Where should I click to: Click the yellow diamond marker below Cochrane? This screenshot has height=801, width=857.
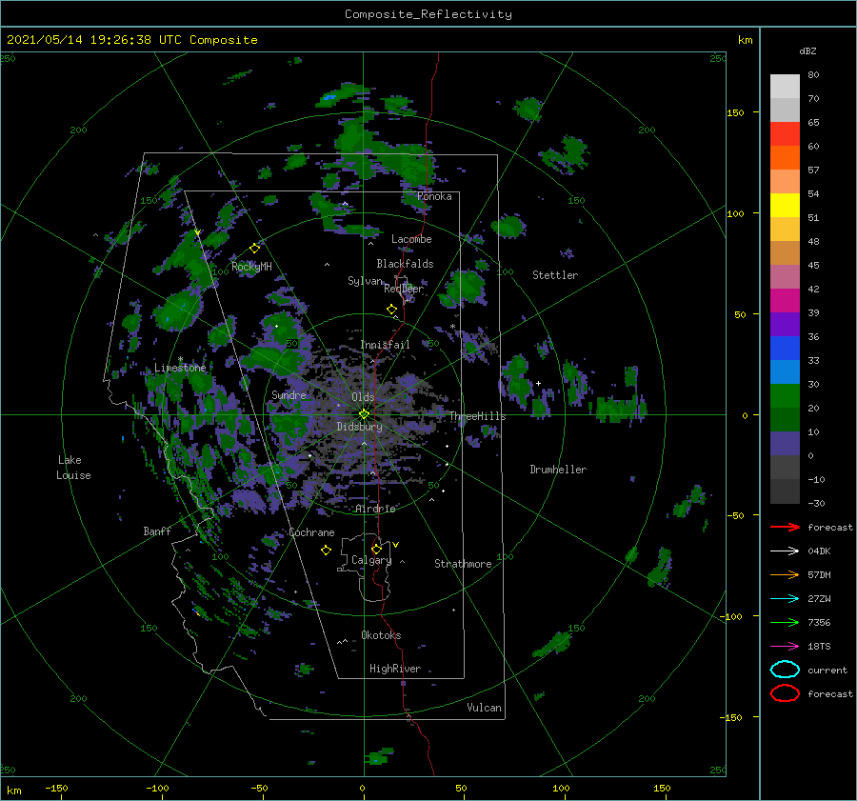click(326, 551)
